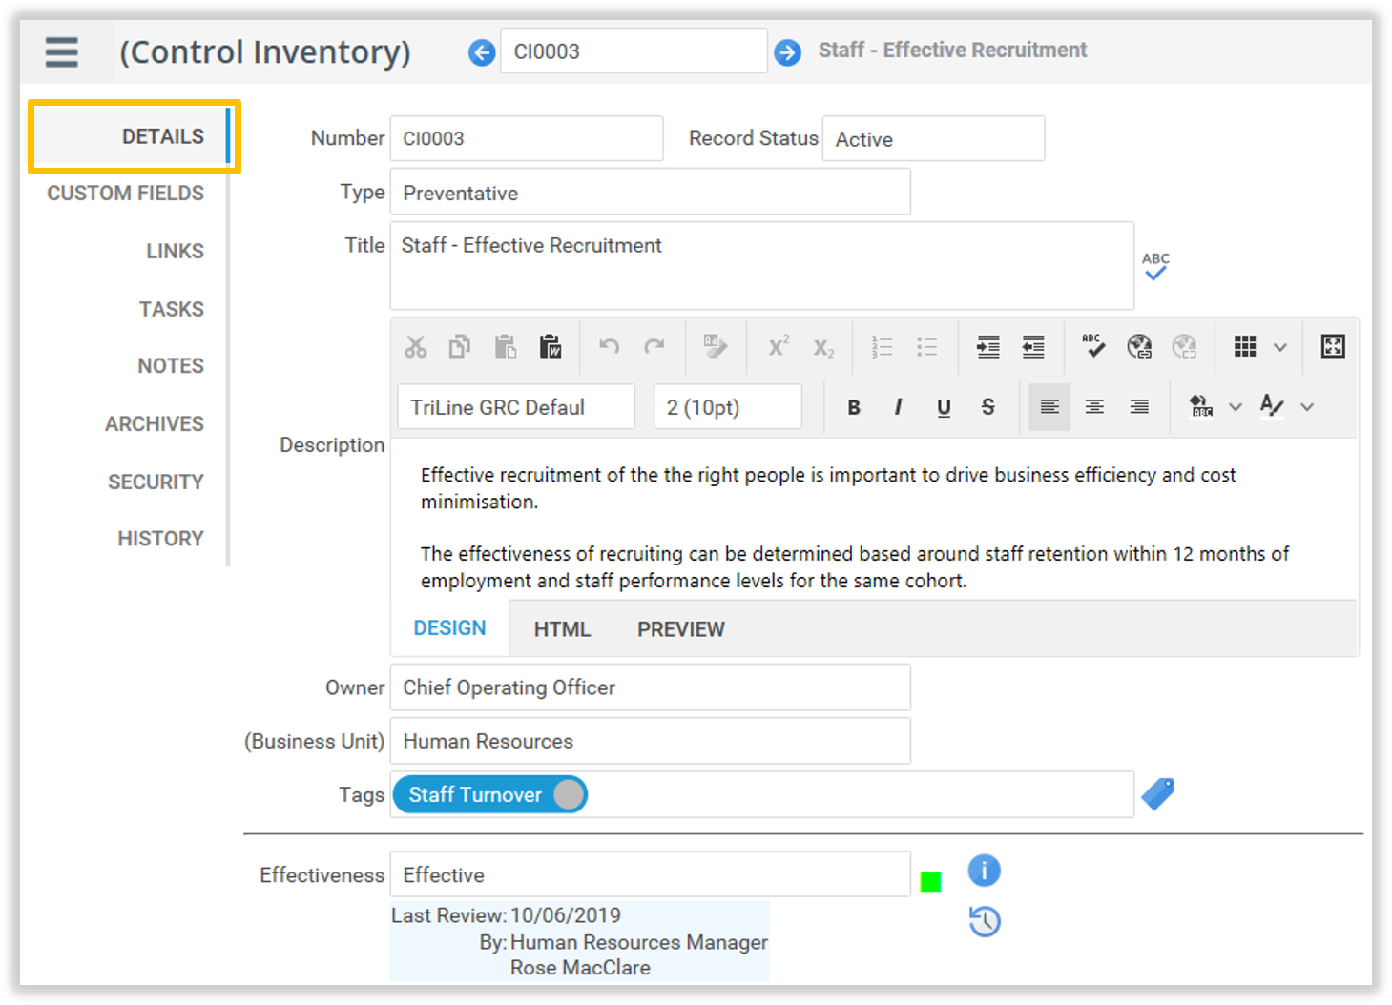The height and width of the screenshot is (1005, 1392).
Task: Expand the insert table dropdown arrow
Action: [1280, 347]
